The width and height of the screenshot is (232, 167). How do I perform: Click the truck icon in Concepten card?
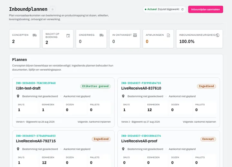(34, 35)
